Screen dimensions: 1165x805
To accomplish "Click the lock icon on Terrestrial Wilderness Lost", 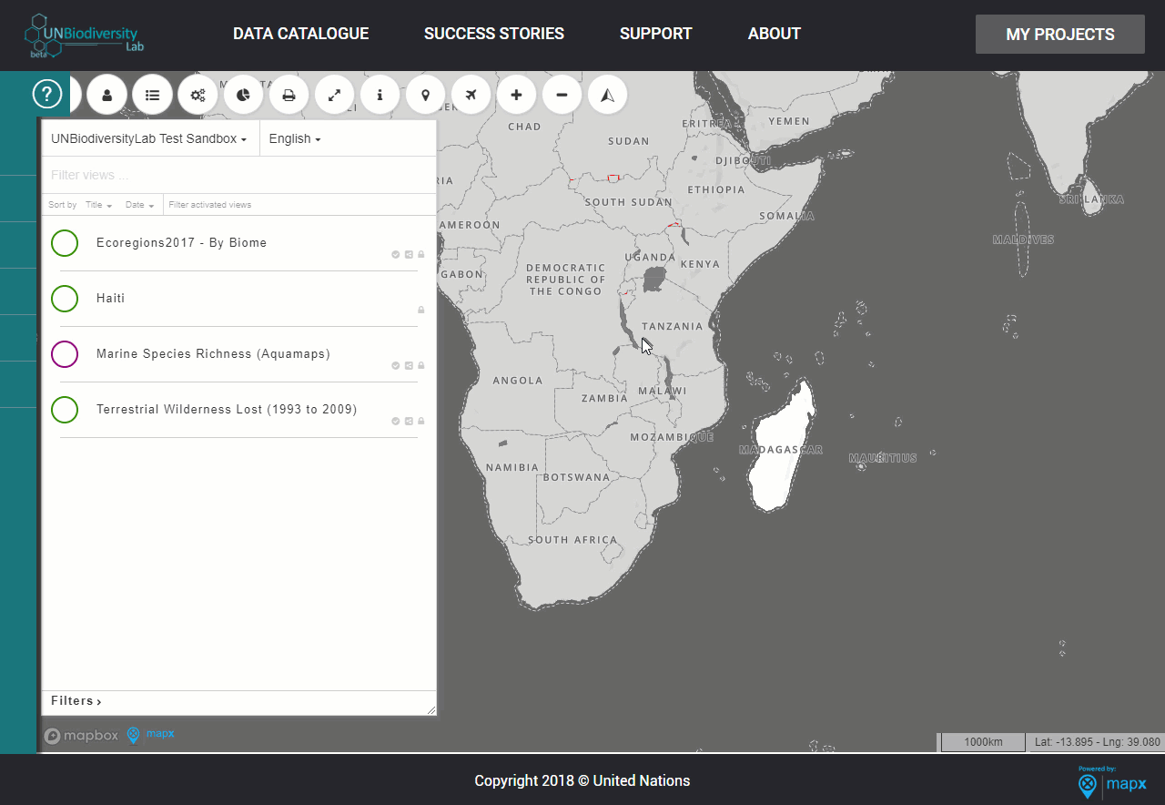I will click(421, 422).
